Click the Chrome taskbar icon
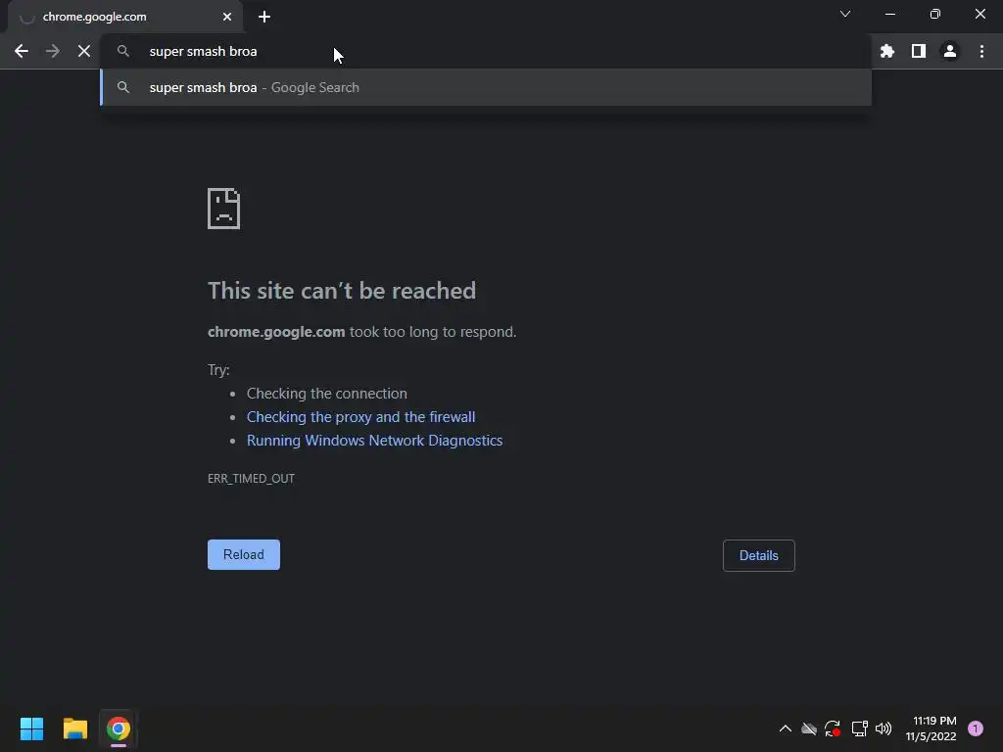Screen dimensions: 1003x752 [119, 728]
